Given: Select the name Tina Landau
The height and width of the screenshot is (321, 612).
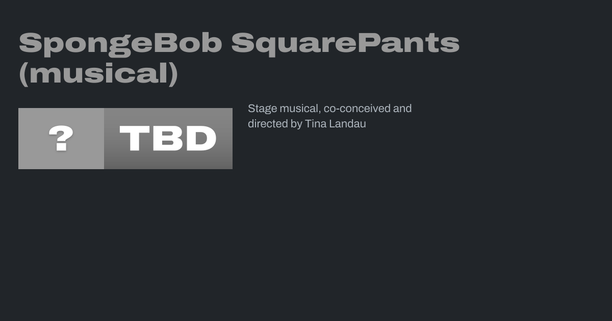Looking at the screenshot, I should (335, 124).
